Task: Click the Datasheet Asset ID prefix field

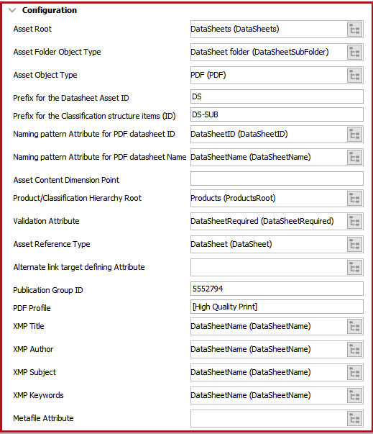Action: (x=277, y=96)
